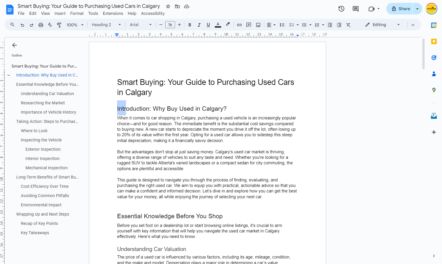Open the Extensions menu
The image size is (442, 264).
(x=113, y=13)
